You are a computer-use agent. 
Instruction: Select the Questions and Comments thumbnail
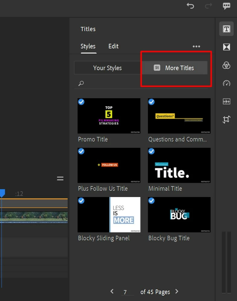179,116
